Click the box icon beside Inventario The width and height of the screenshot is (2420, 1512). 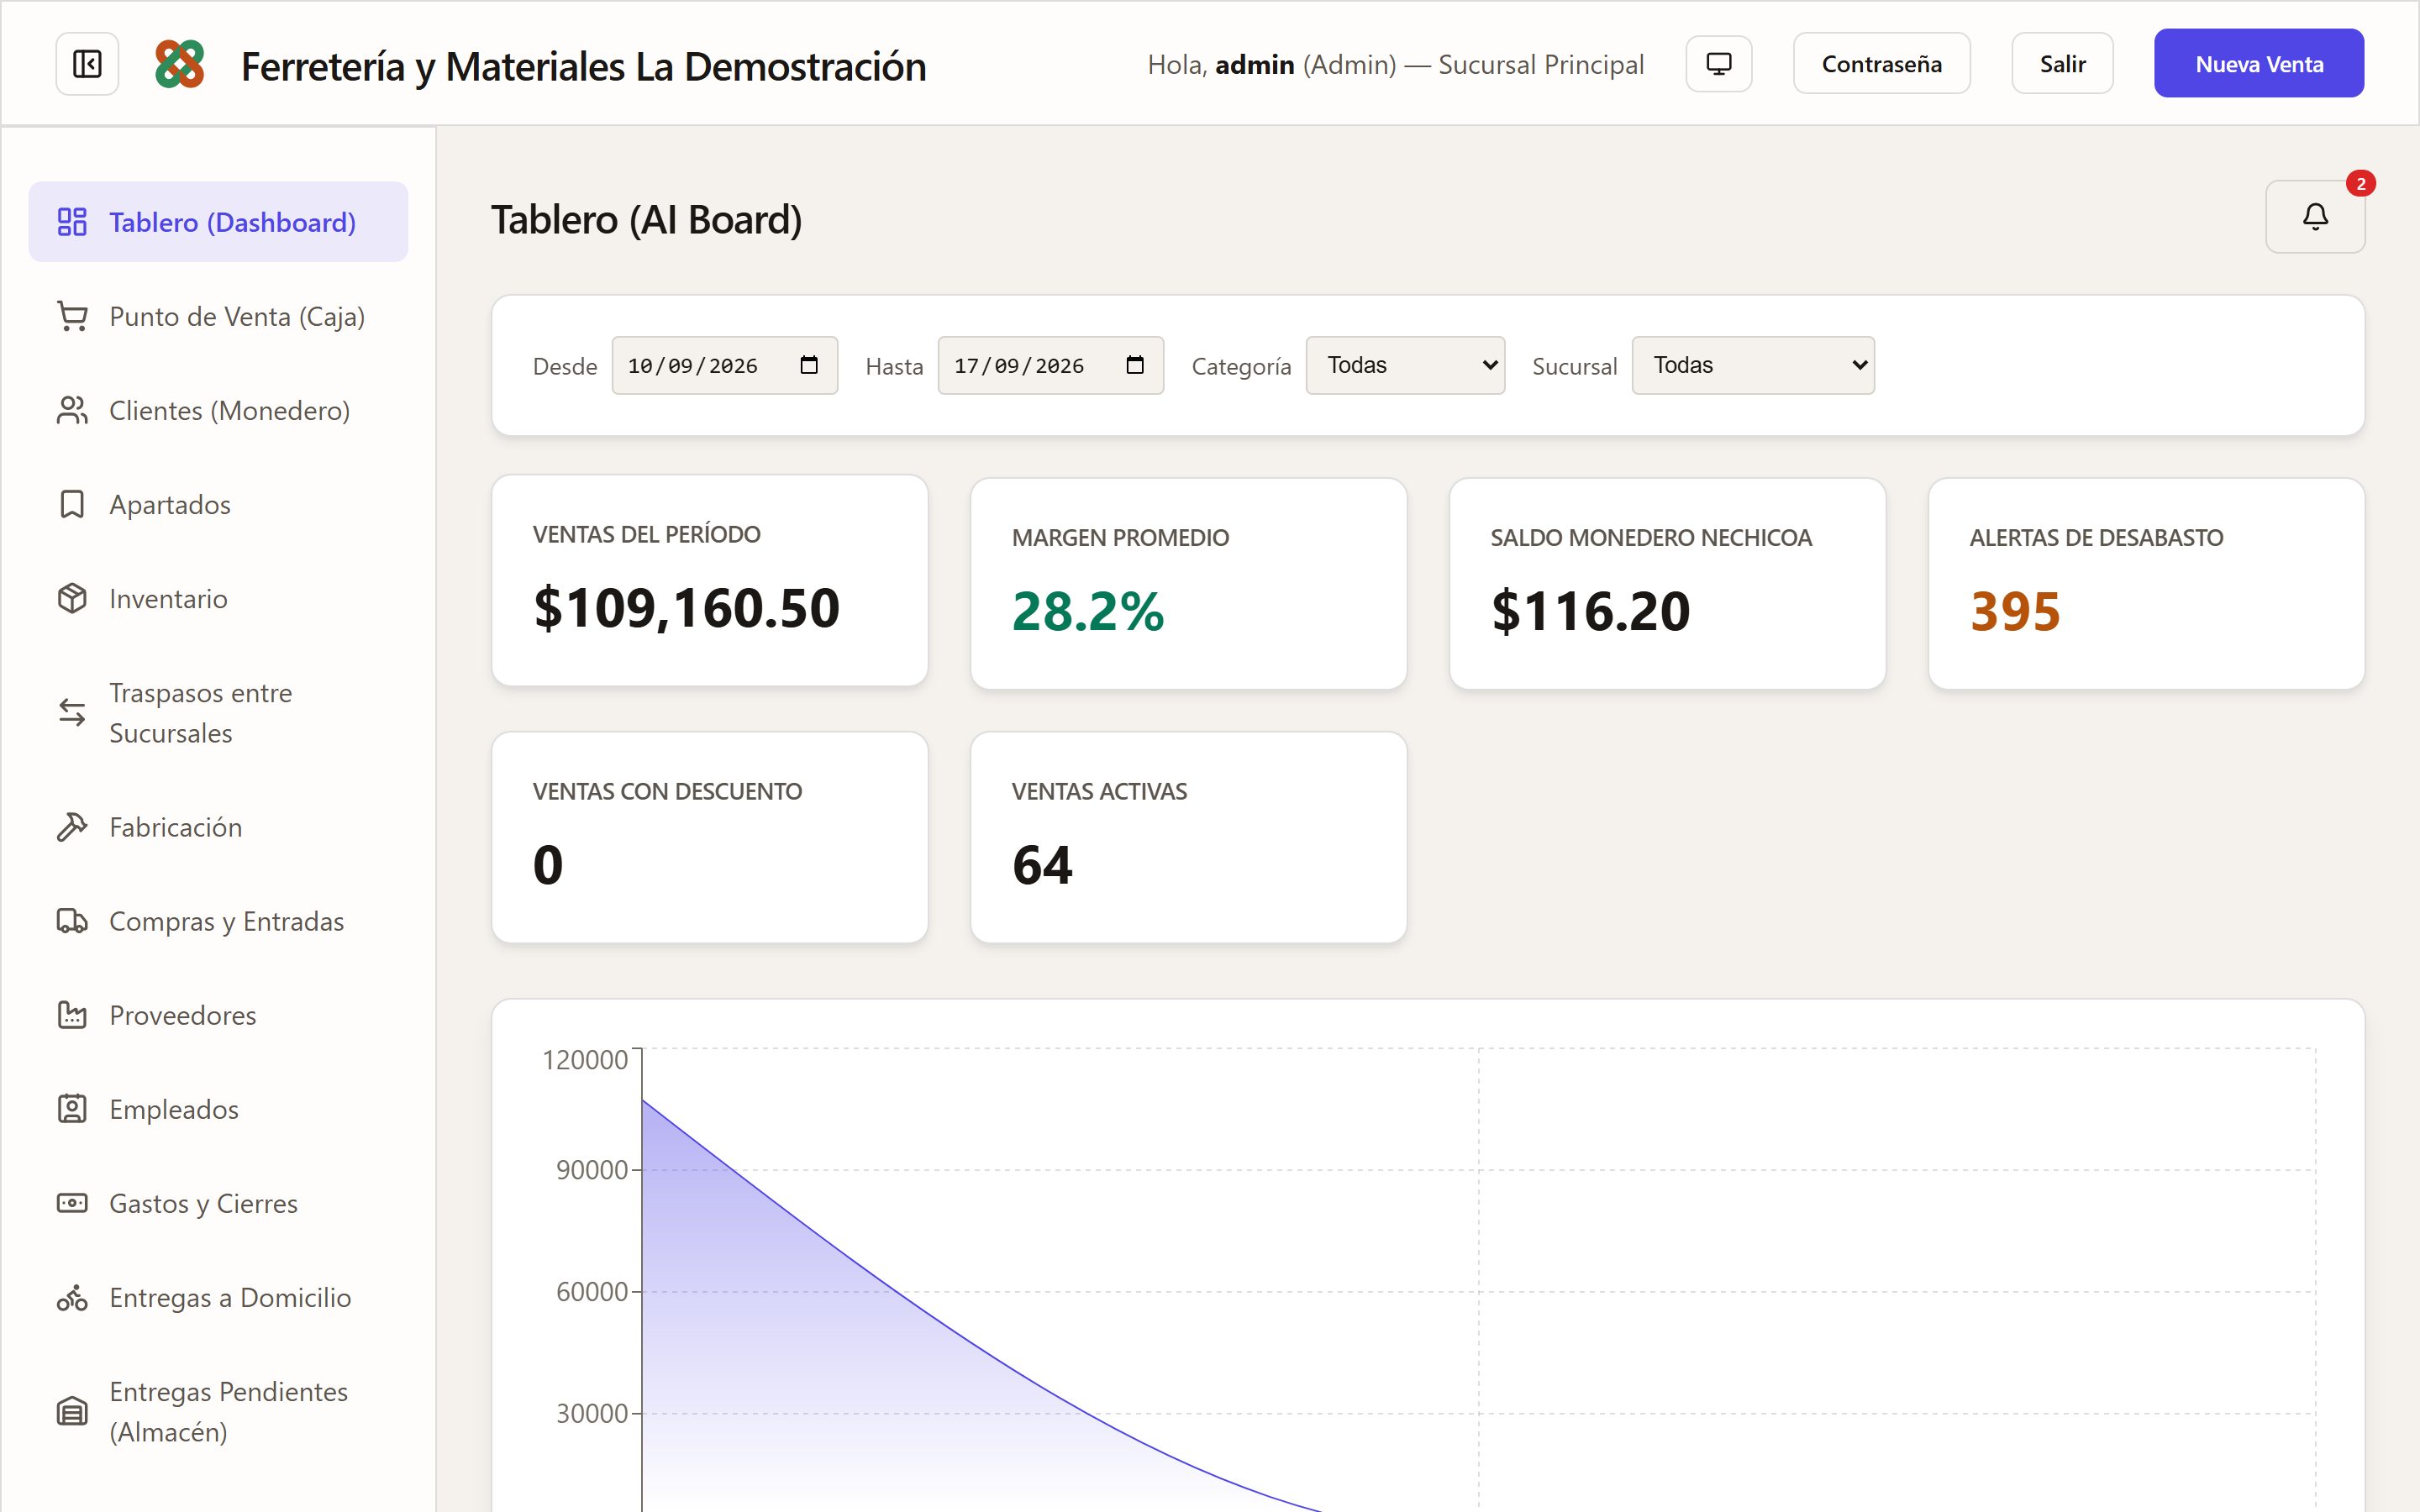(72, 598)
